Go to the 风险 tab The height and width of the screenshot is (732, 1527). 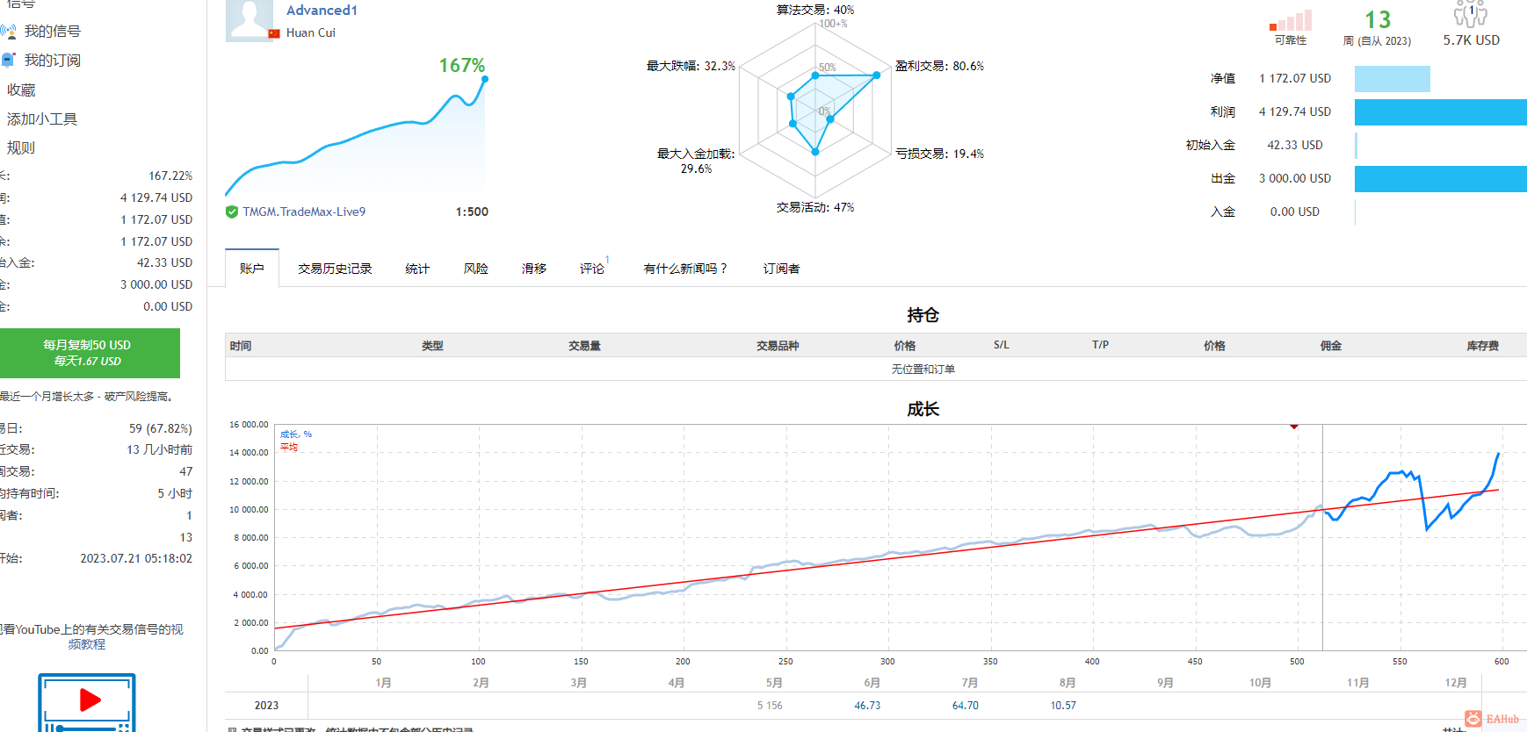(x=476, y=269)
